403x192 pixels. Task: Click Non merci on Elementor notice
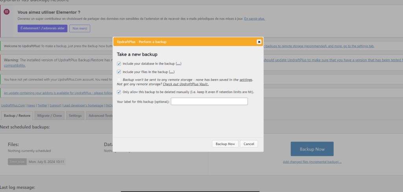tap(80, 29)
